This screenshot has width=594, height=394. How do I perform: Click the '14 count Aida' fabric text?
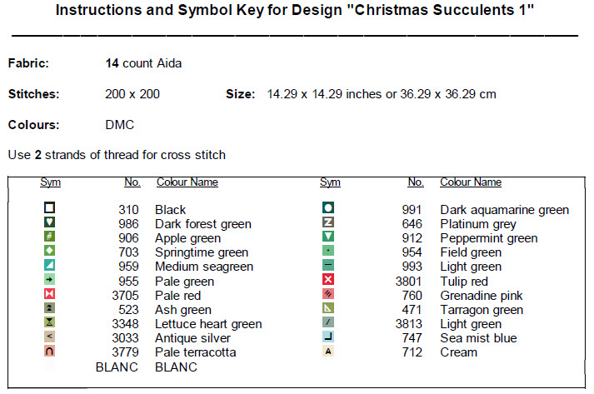pyautogui.click(x=143, y=63)
